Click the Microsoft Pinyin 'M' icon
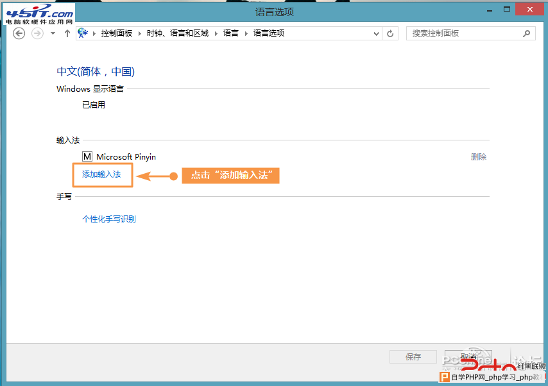548x386 pixels. [87, 156]
